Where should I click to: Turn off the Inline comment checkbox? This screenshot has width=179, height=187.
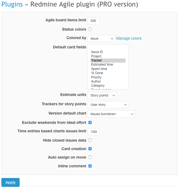click(90, 166)
